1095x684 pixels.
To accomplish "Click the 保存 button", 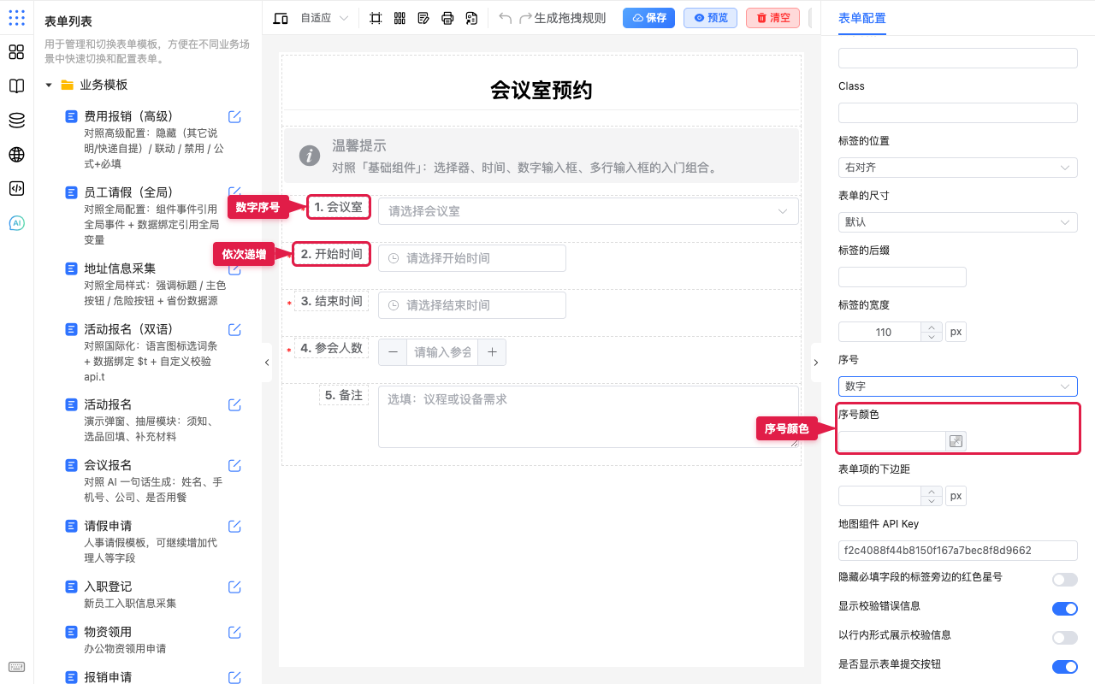I will (x=648, y=18).
